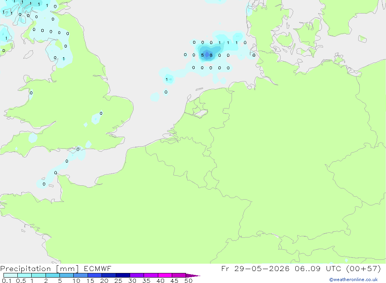Click the ECMWF model label

coord(98,268)
